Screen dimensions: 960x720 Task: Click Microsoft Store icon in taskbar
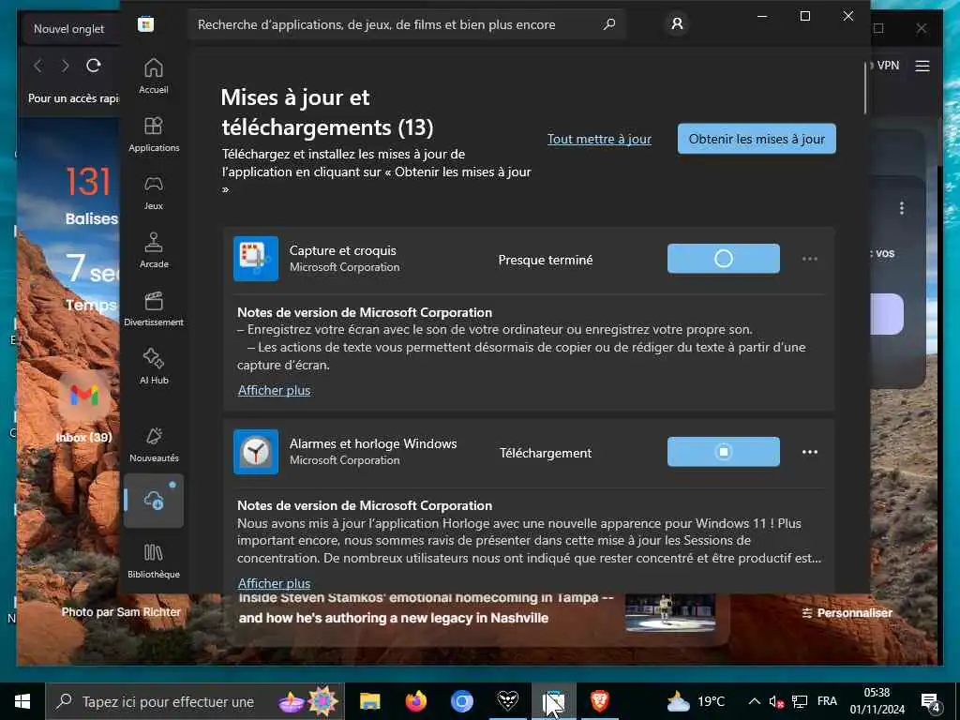pos(553,701)
